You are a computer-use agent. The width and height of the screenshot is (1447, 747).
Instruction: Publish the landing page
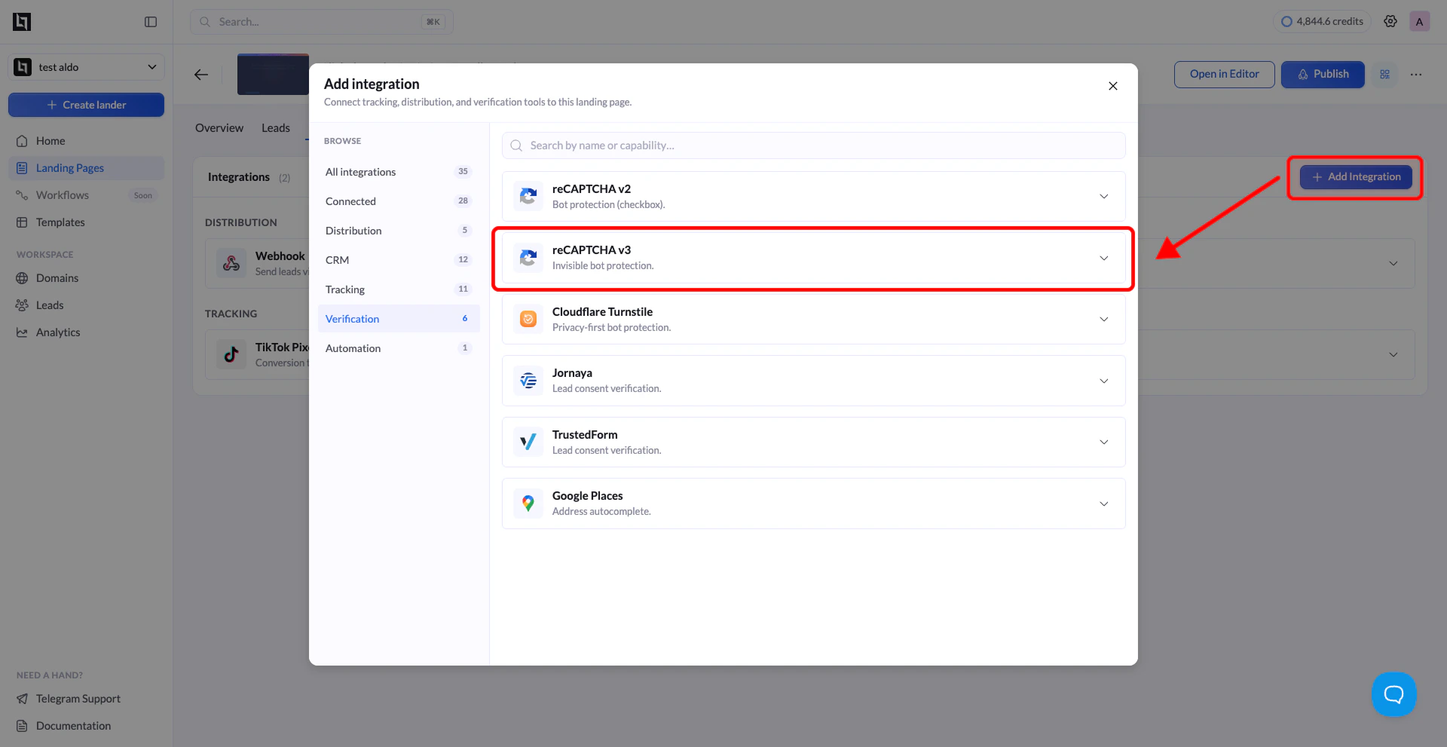click(x=1323, y=74)
